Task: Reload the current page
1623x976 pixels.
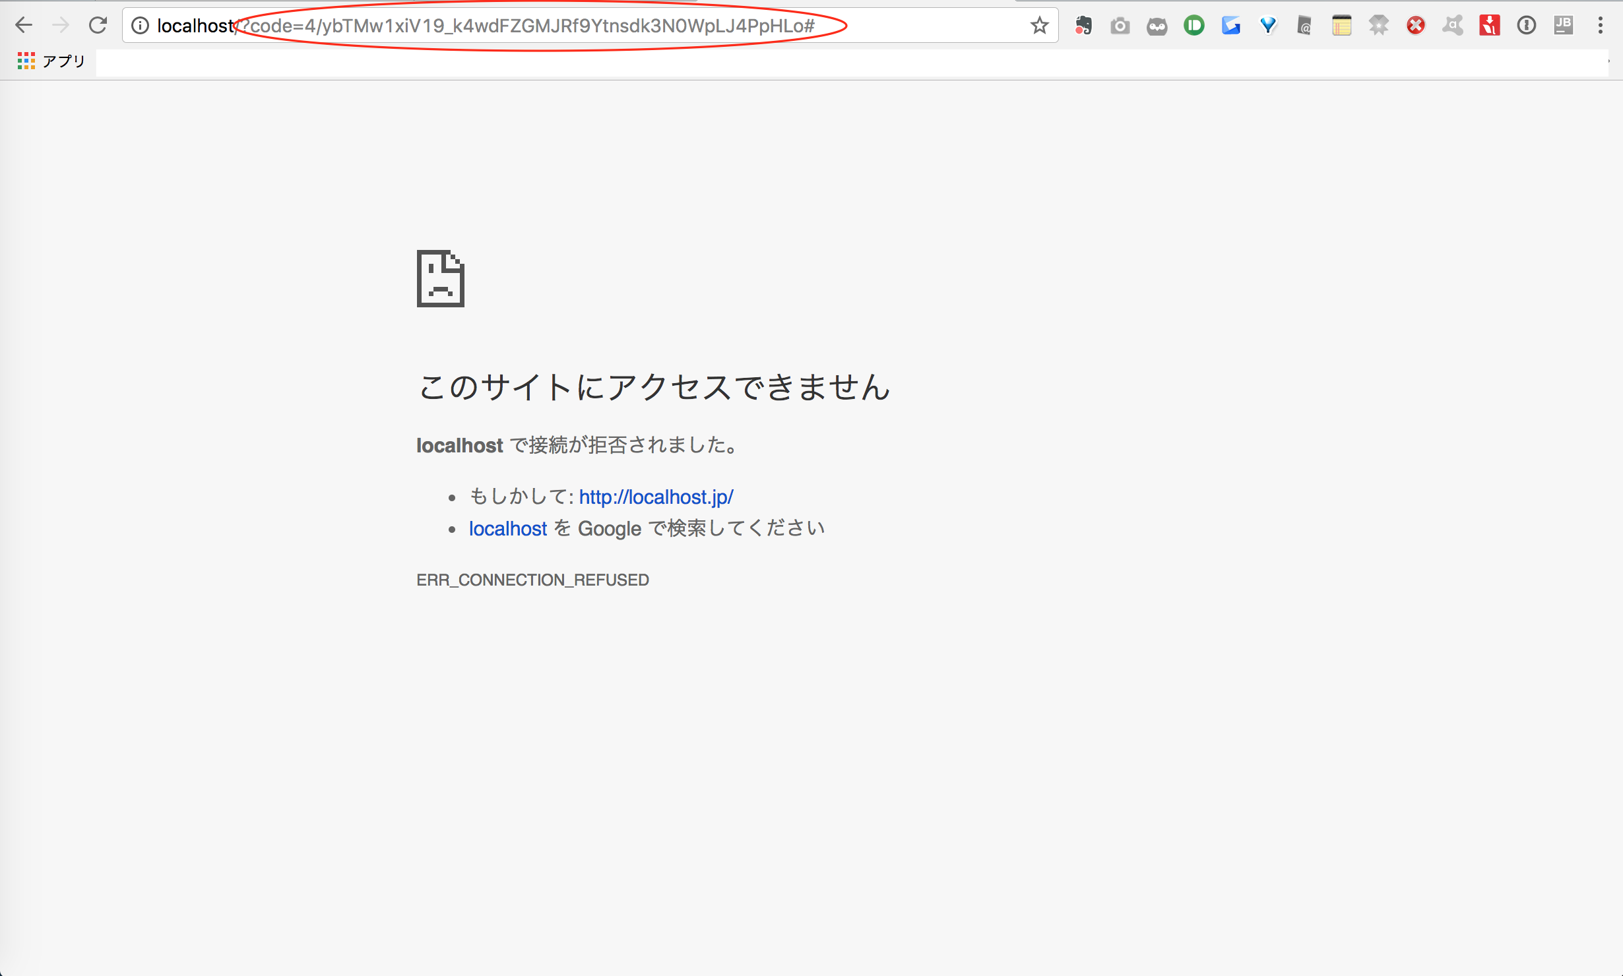Action: [99, 25]
